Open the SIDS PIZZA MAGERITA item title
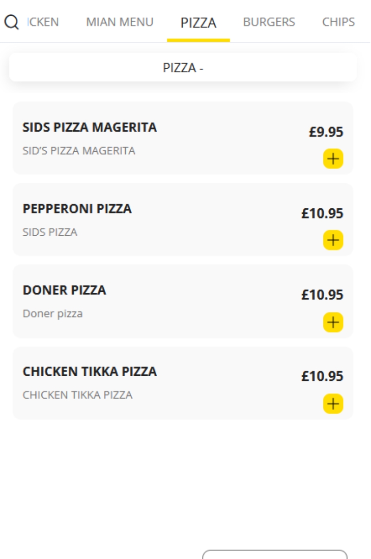 coord(90,127)
